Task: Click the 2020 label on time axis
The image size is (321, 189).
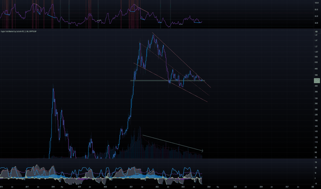Action: pyautogui.click(x=105, y=187)
